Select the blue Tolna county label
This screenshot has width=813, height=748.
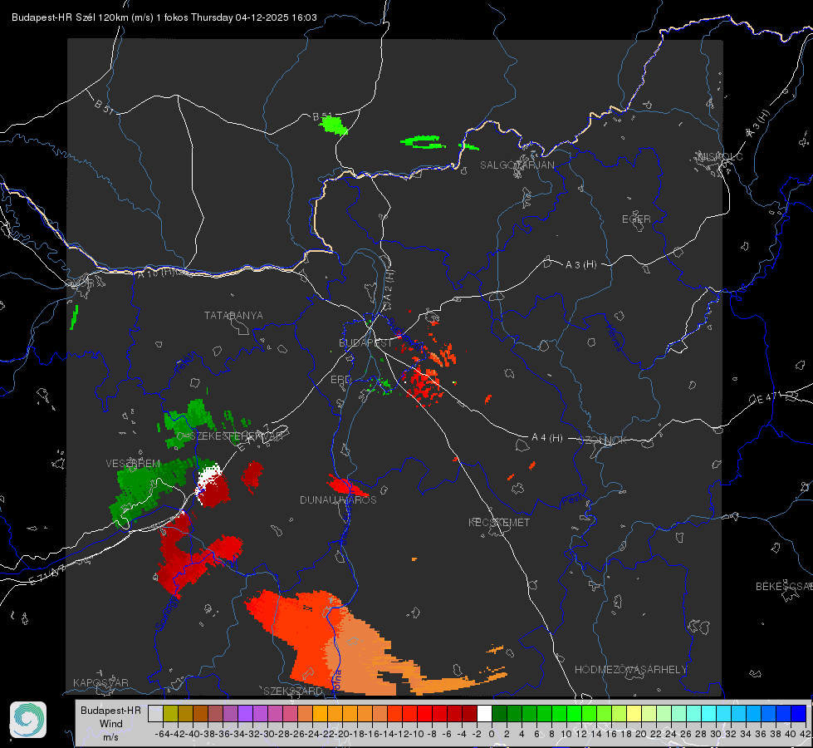tap(336, 681)
